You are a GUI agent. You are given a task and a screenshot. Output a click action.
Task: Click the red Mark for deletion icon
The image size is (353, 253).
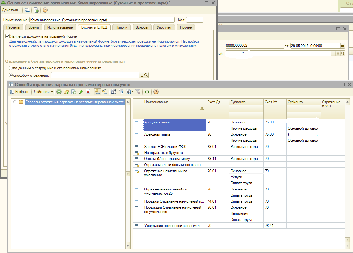click(88, 92)
